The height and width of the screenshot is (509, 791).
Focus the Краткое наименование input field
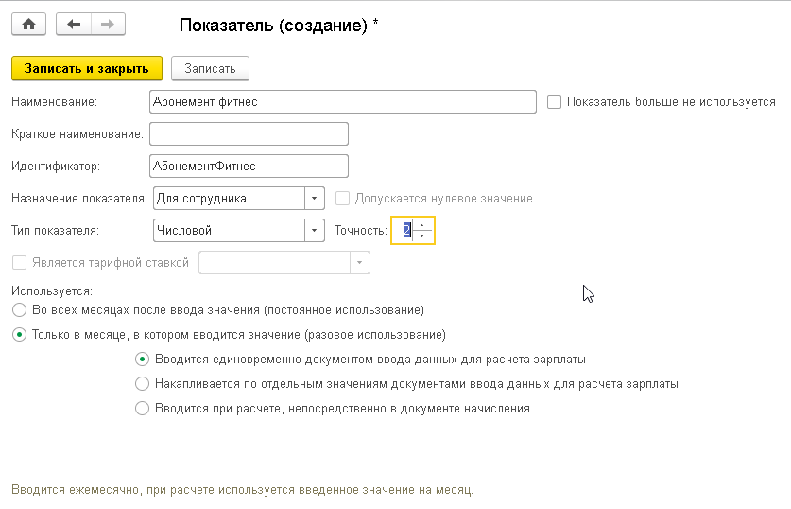[x=249, y=133]
